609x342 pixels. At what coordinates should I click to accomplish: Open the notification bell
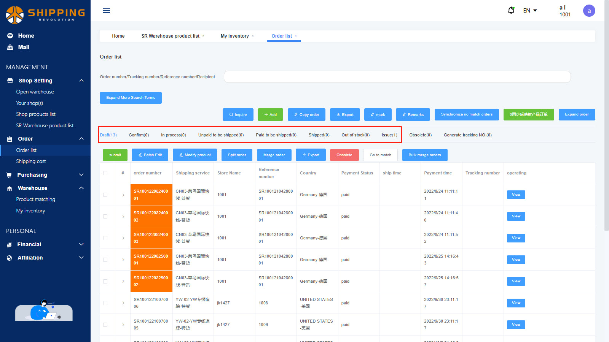(511, 10)
